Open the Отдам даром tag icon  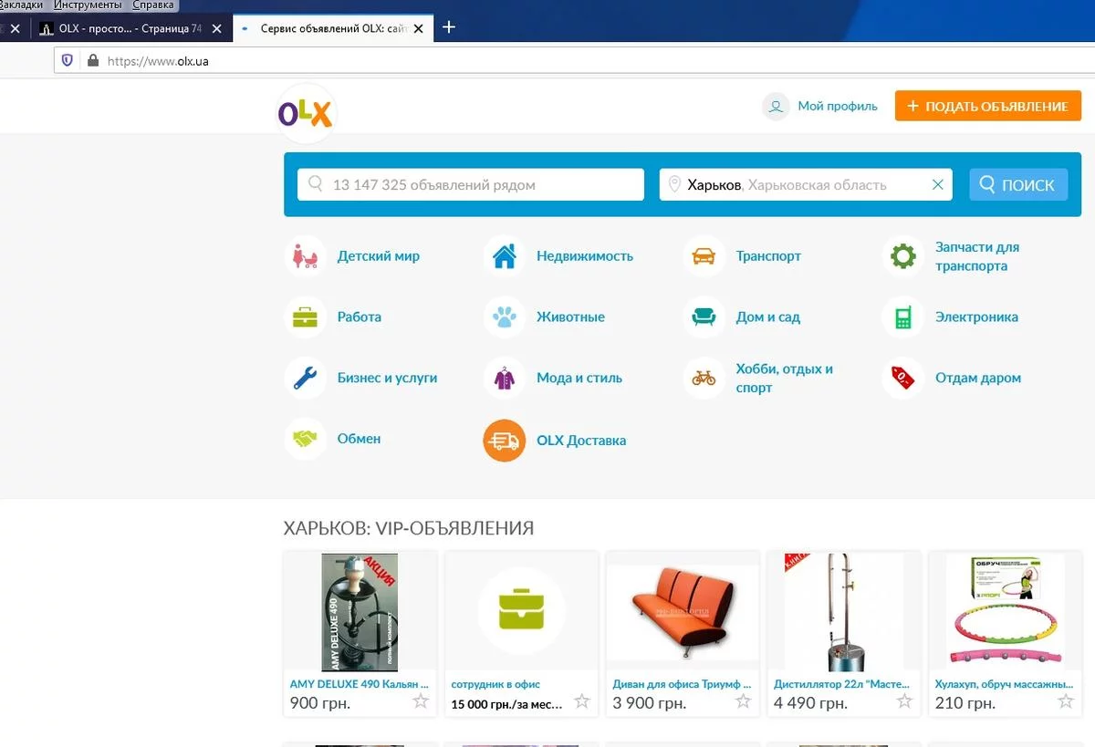[903, 378]
